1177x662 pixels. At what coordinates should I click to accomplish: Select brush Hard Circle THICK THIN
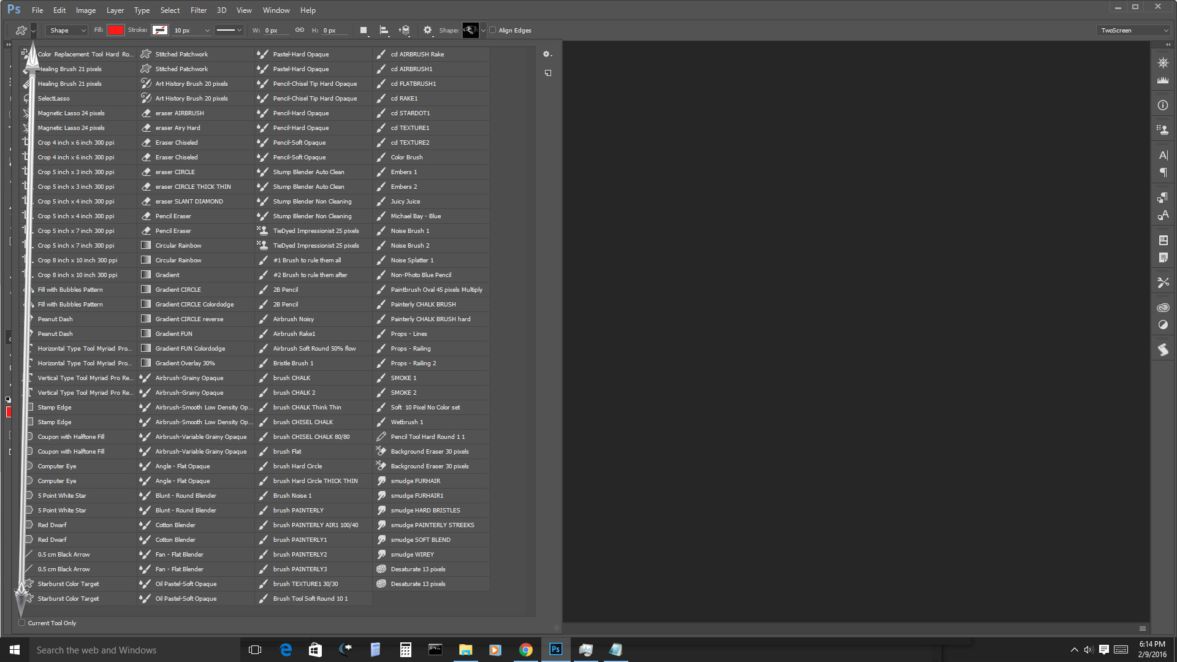(316, 480)
